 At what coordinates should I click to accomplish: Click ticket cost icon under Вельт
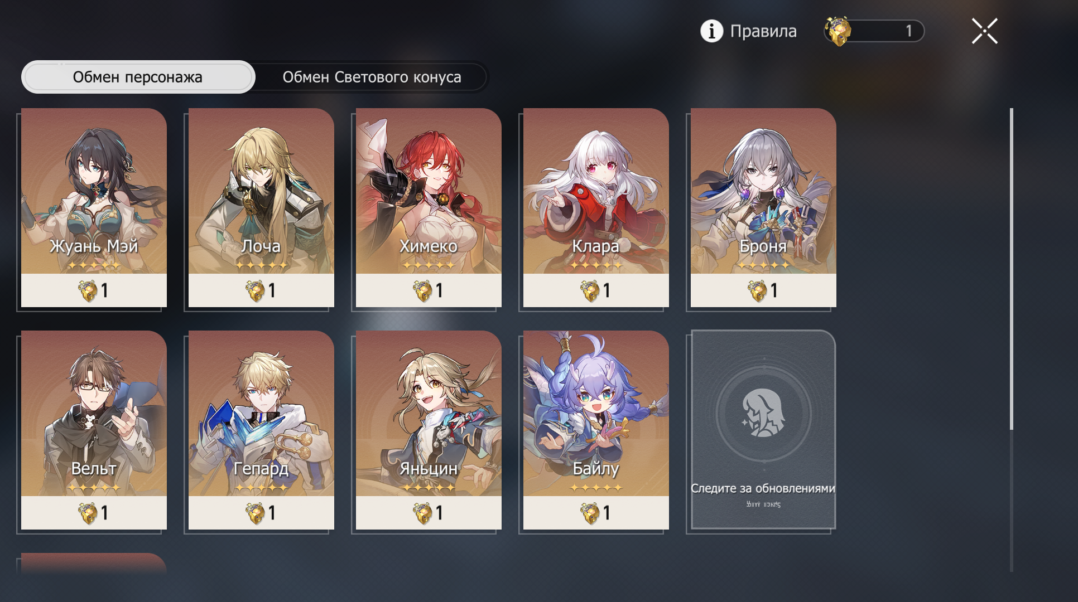[x=88, y=513]
